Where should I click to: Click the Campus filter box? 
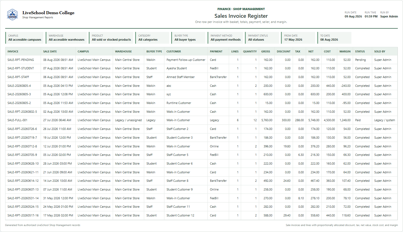point(24,38)
